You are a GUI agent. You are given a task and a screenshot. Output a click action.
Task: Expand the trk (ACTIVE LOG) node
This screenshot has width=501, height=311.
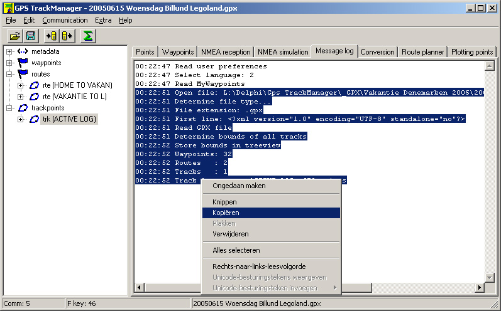[21, 119]
